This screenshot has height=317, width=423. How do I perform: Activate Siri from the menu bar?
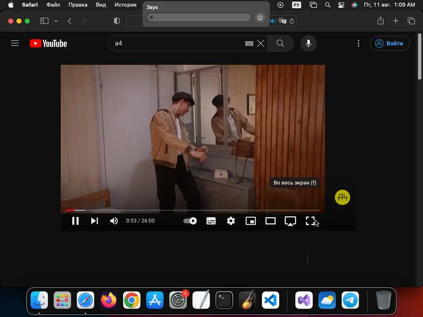coord(354,5)
